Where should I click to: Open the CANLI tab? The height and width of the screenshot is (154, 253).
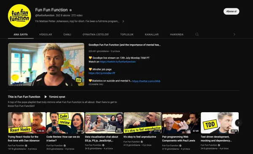coord(67,35)
